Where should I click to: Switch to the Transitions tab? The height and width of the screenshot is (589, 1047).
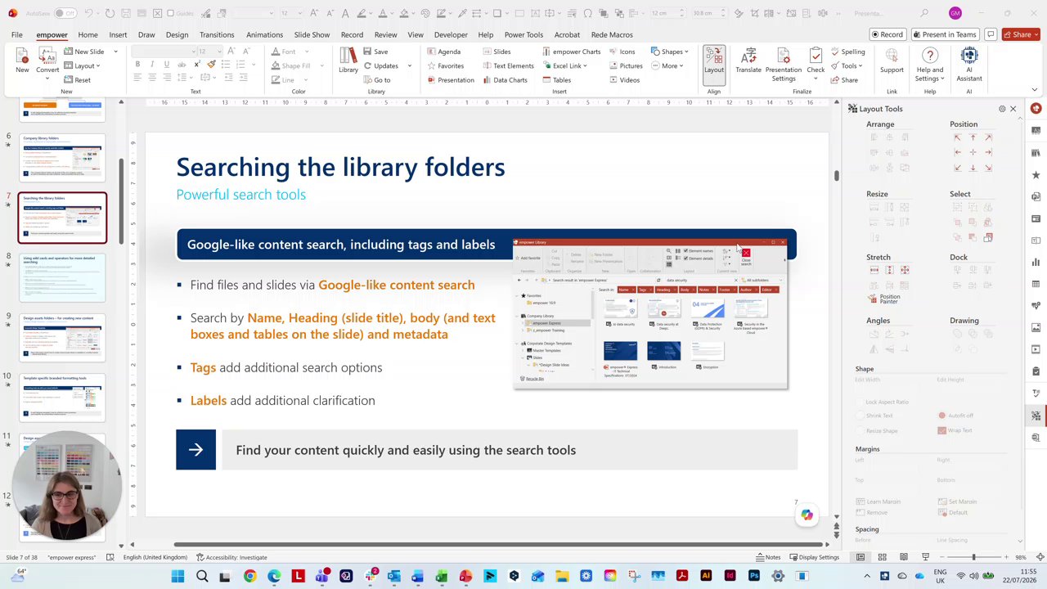click(x=217, y=34)
